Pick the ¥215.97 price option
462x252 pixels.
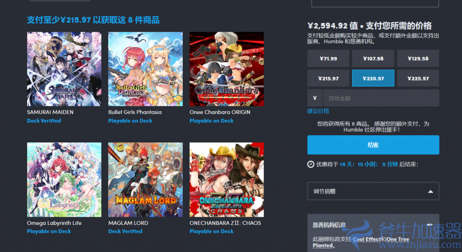coord(328,78)
